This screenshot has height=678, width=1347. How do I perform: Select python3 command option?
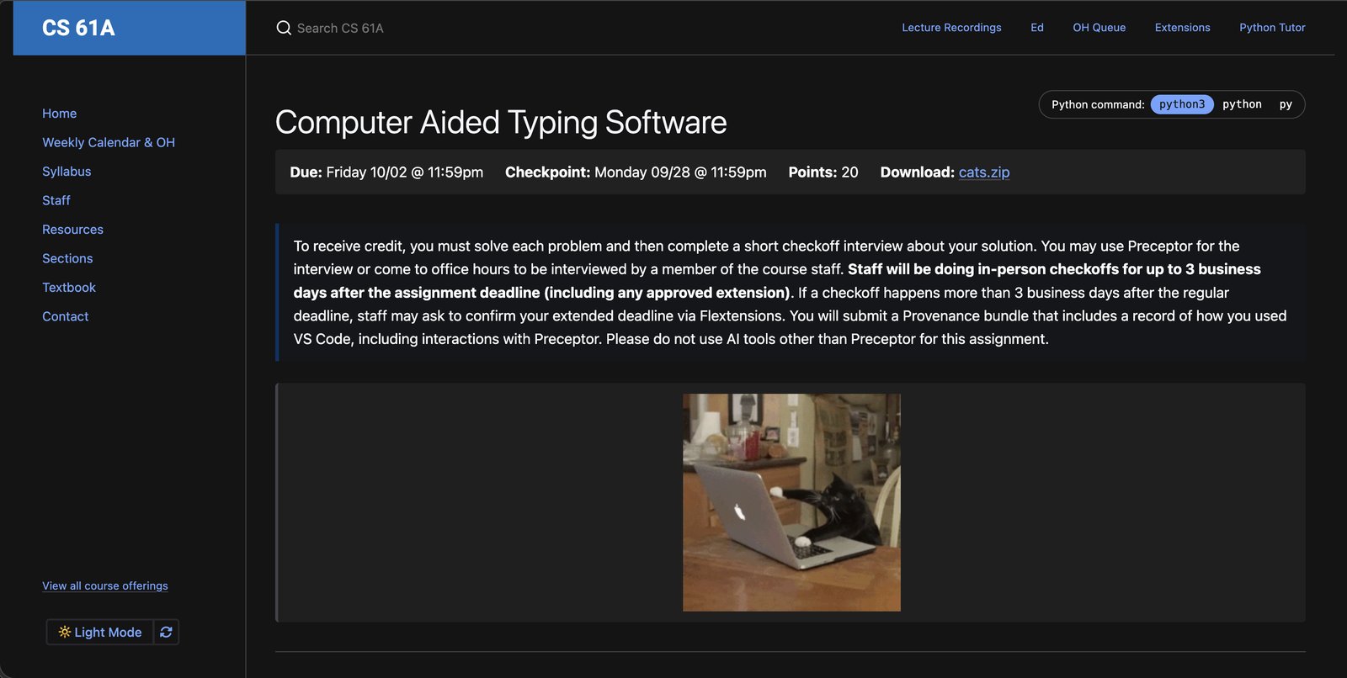(1182, 104)
